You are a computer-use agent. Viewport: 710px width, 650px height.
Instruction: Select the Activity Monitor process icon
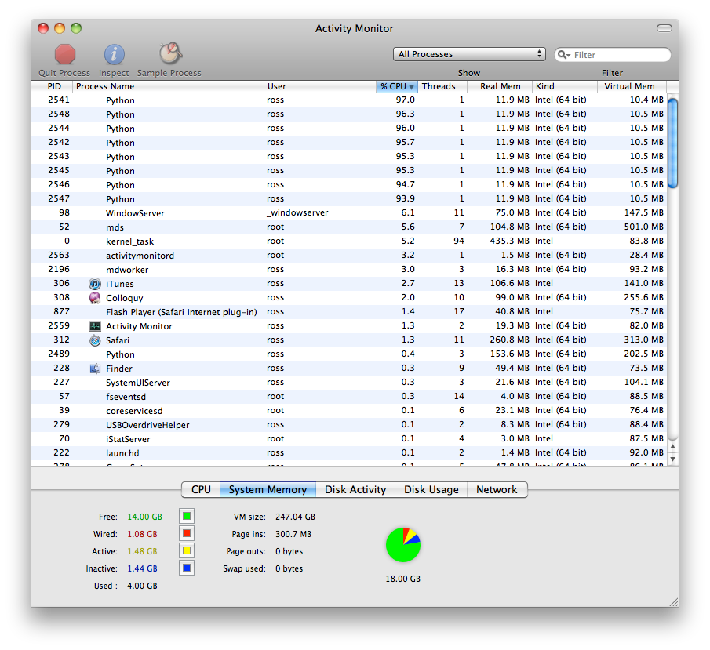tap(95, 326)
